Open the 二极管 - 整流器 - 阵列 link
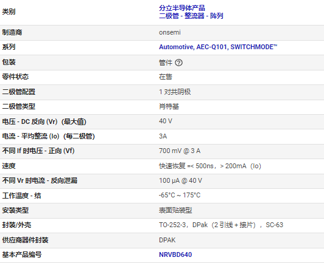The height and width of the screenshot is (263, 324). pos(191,16)
